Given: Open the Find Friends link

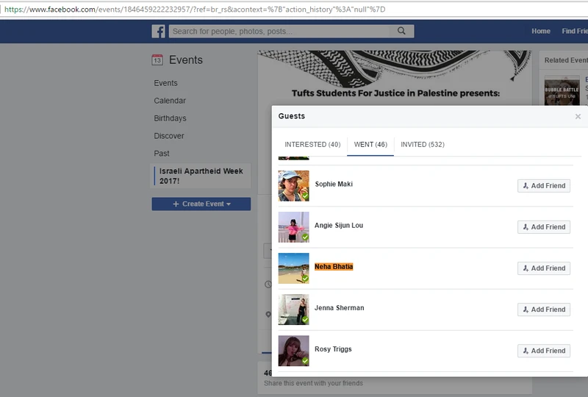Looking at the screenshot, I should 575,31.
